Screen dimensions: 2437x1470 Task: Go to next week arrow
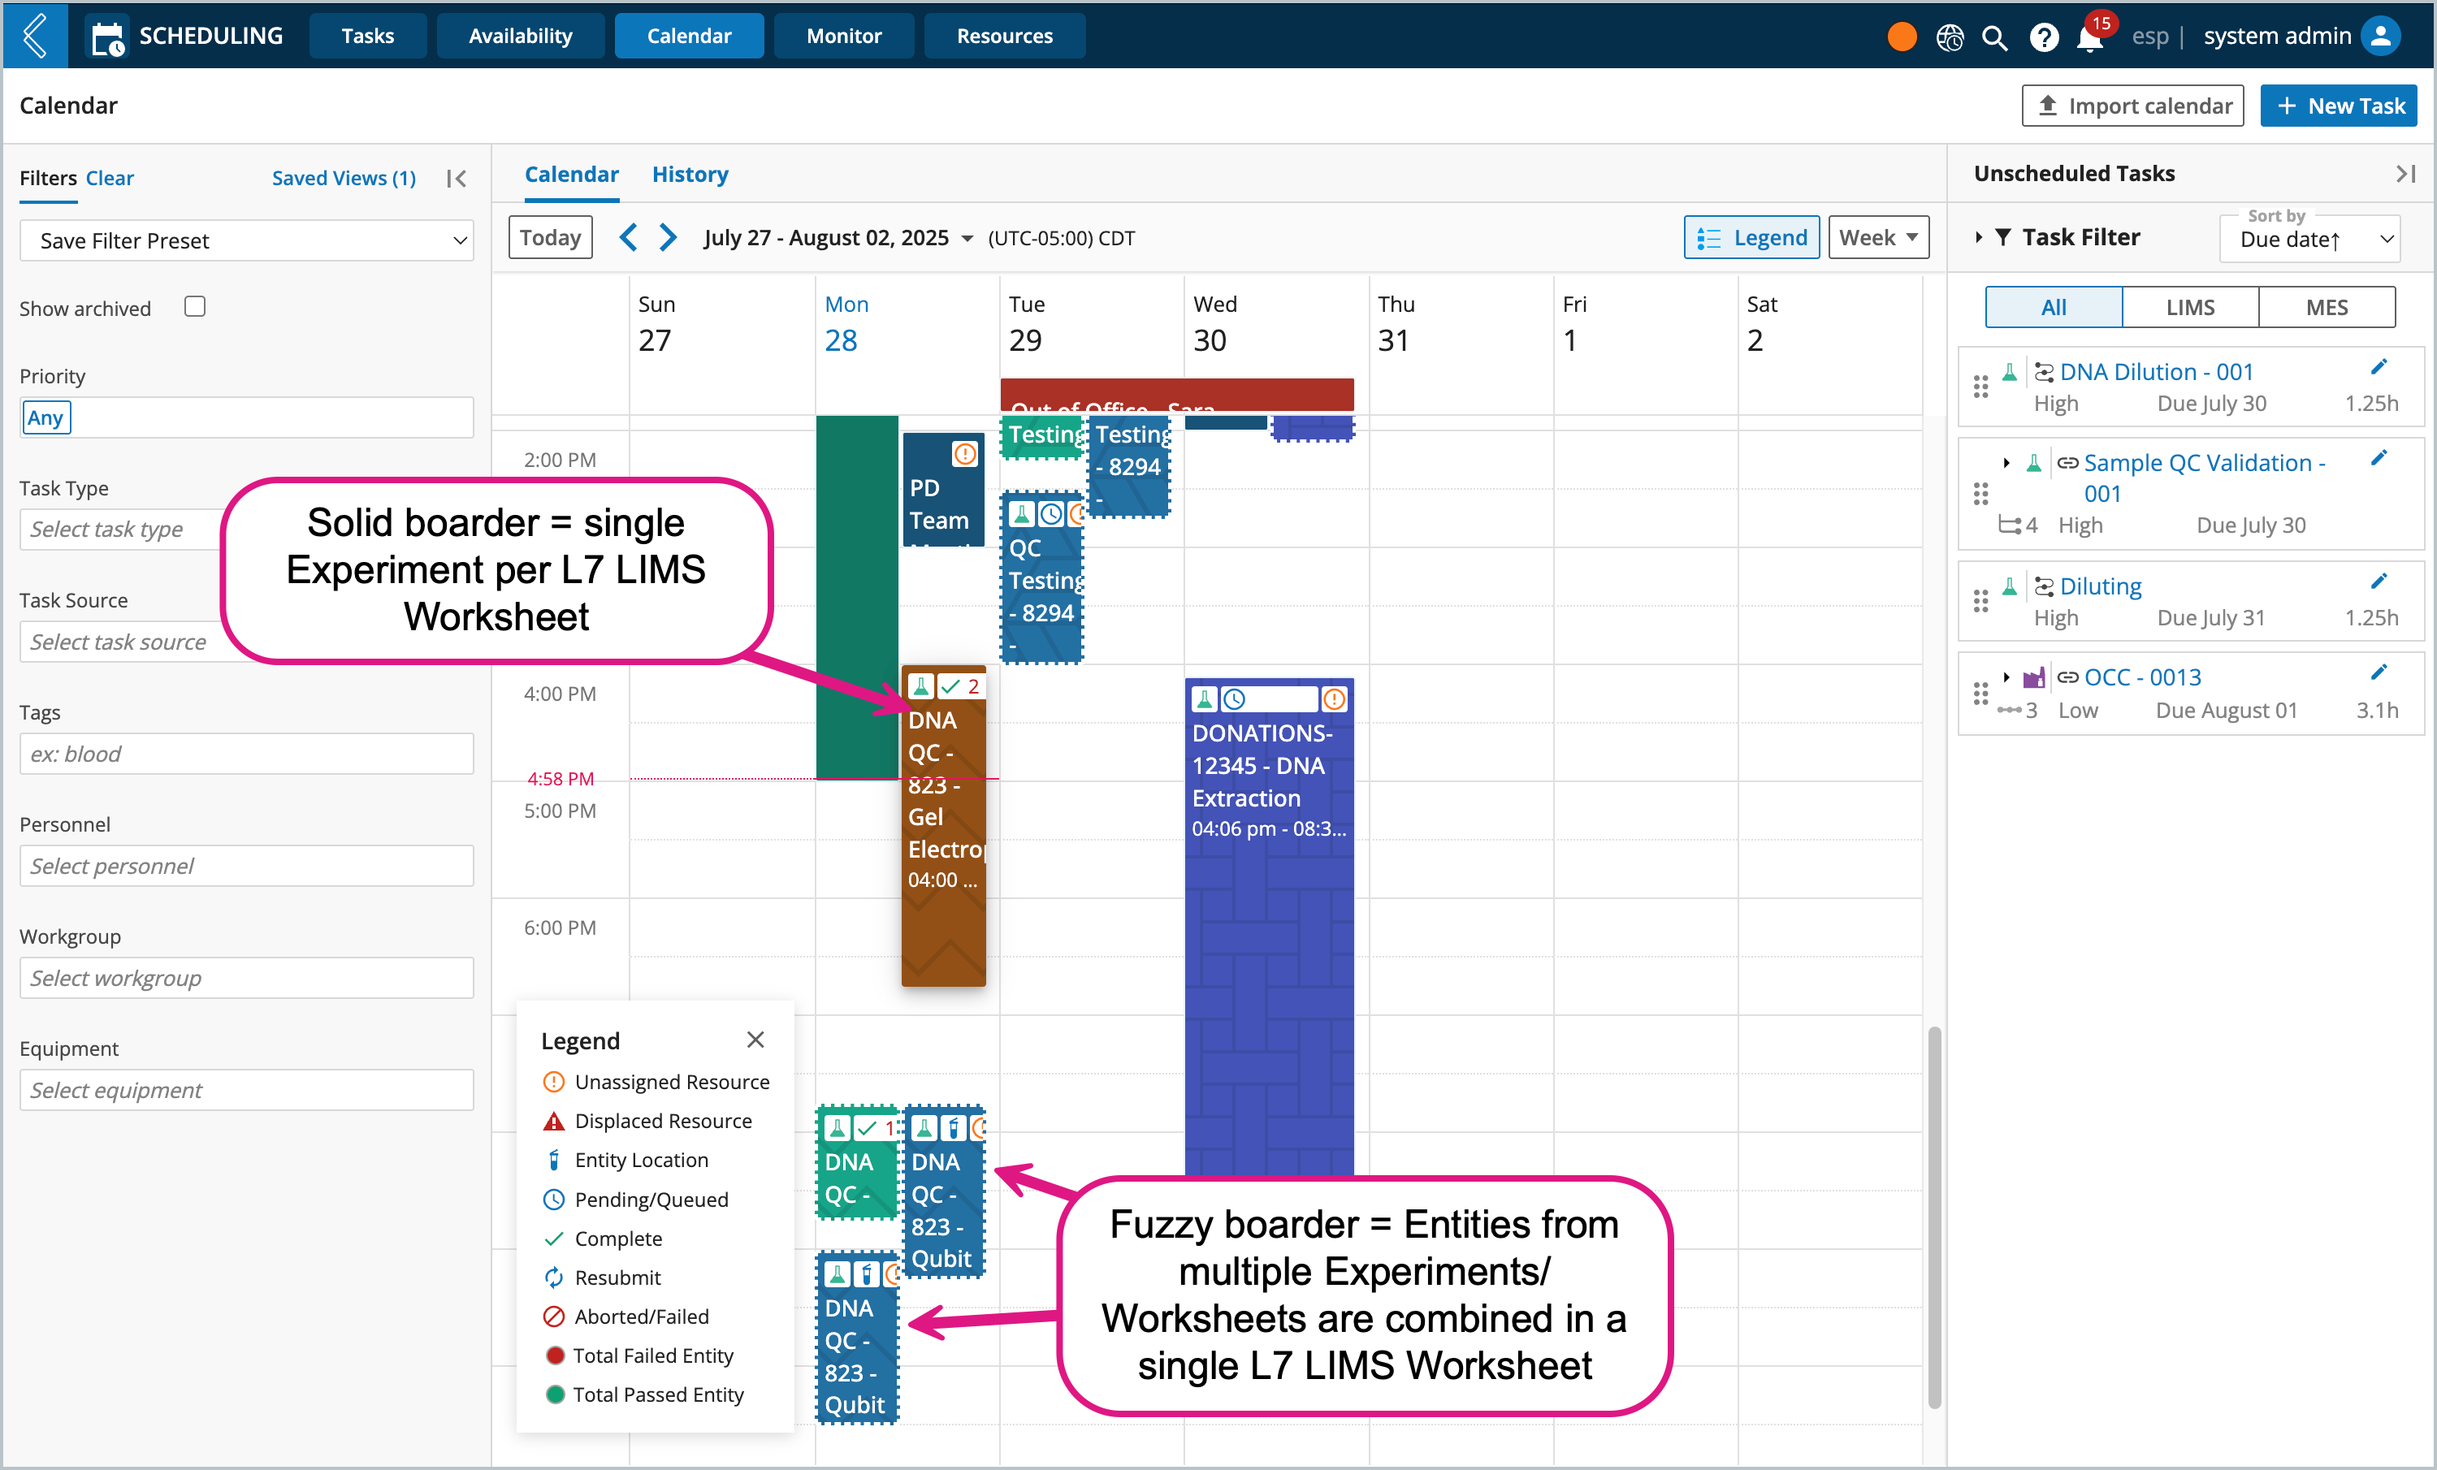click(x=669, y=237)
